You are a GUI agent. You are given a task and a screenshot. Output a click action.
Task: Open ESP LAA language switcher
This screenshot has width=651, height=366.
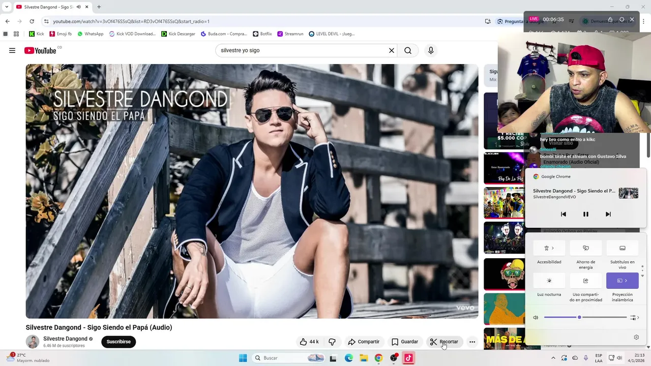599,358
